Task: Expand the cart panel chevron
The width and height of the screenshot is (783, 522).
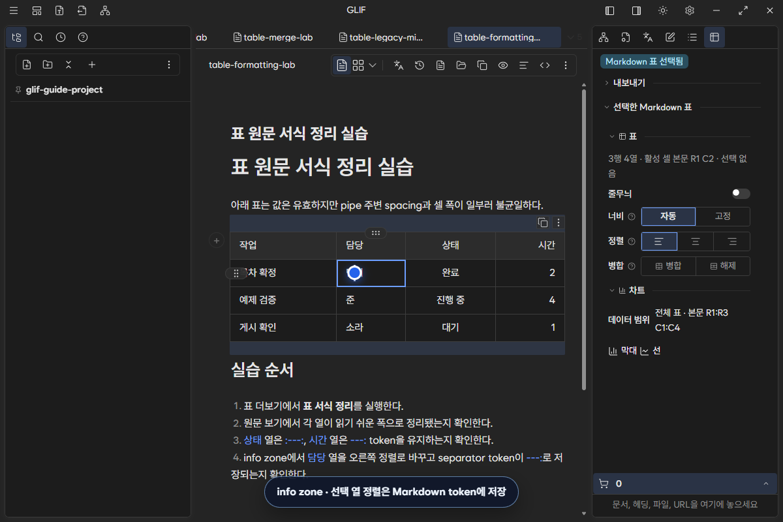Action: click(765, 484)
